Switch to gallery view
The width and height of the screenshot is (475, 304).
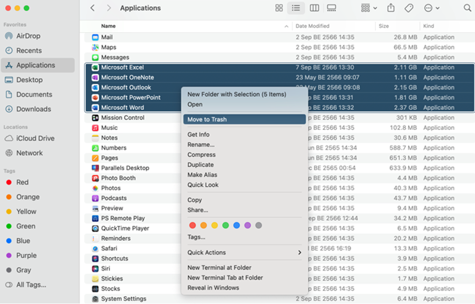331,8
